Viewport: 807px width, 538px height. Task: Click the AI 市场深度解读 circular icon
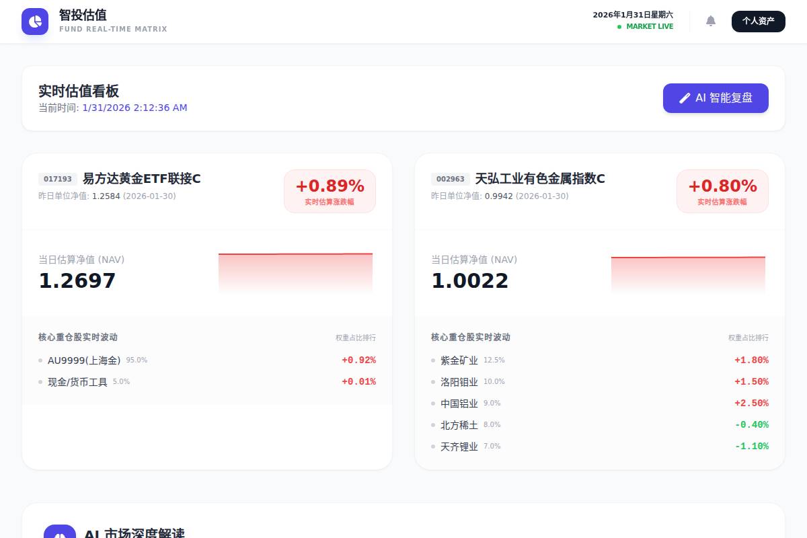61,533
